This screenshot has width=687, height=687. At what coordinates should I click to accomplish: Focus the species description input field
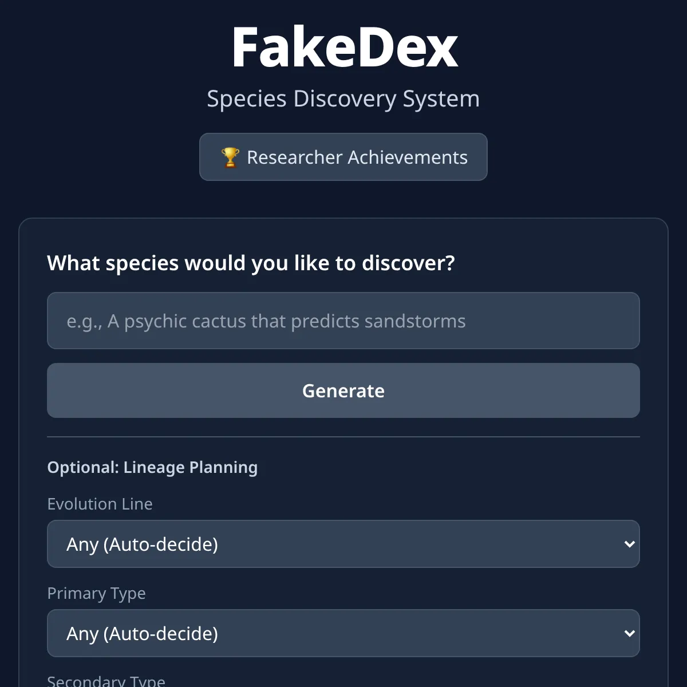tap(343, 321)
